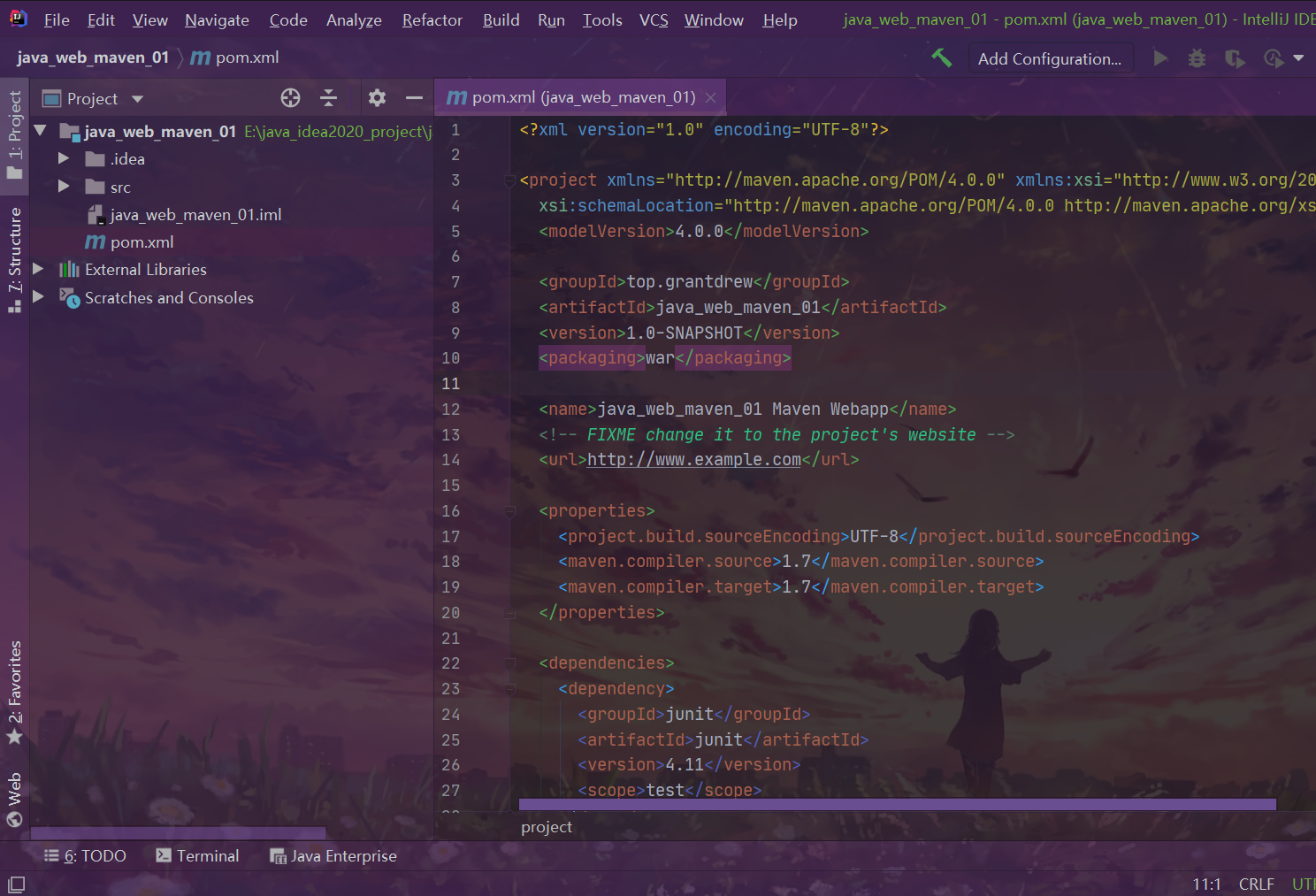Click the Locate/Select Opened File target icon
The height and width of the screenshot is (896, 1316).
click(x=290, y=98)
